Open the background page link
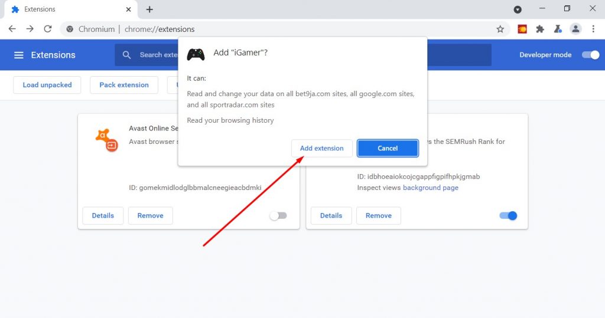The height and width of the screenshot is (318, 605). pos(431,188)
